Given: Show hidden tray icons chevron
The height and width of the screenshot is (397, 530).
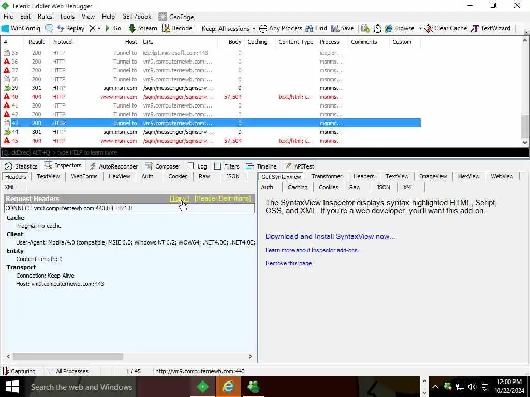Looking at the screenshot, I should [435, 387].
